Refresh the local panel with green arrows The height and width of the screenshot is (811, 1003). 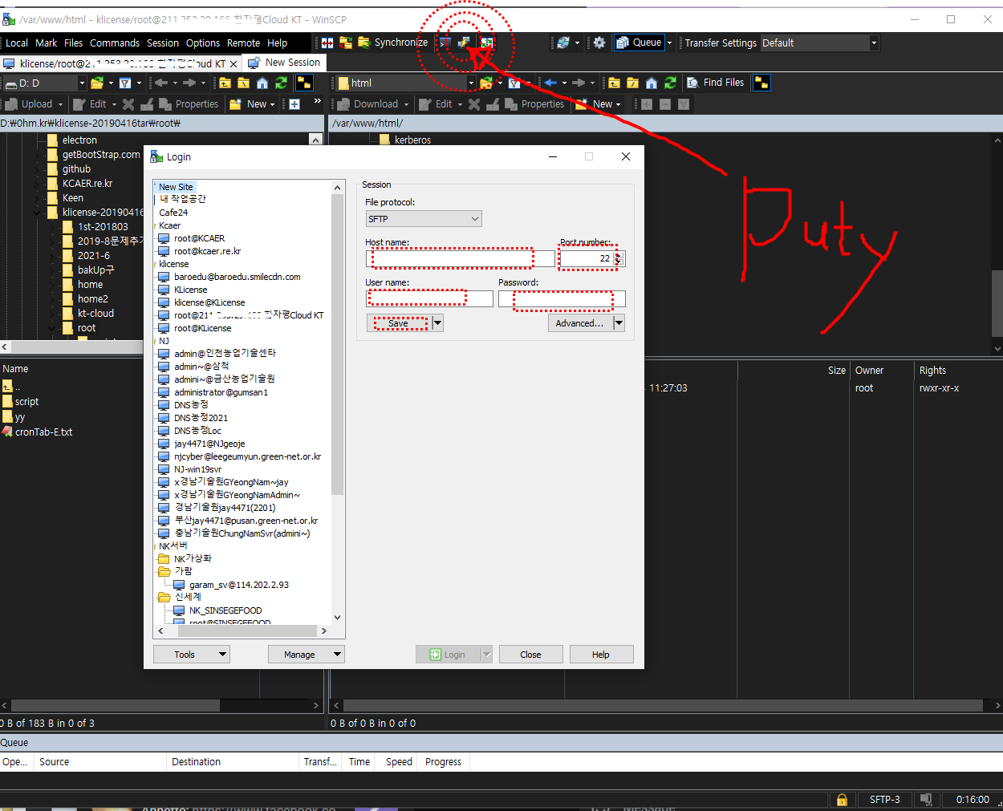[x=281, y=83]
